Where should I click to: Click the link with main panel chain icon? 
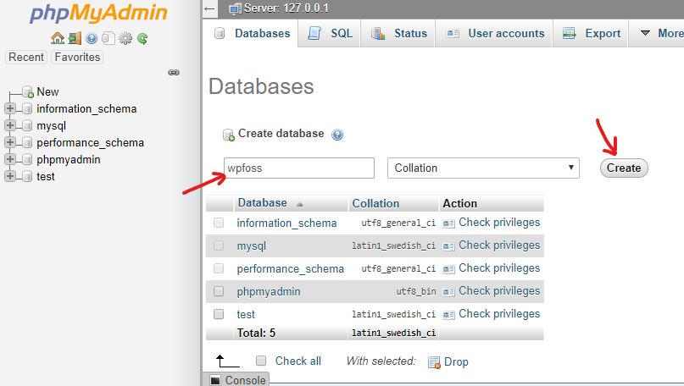[x=174, y=72]
